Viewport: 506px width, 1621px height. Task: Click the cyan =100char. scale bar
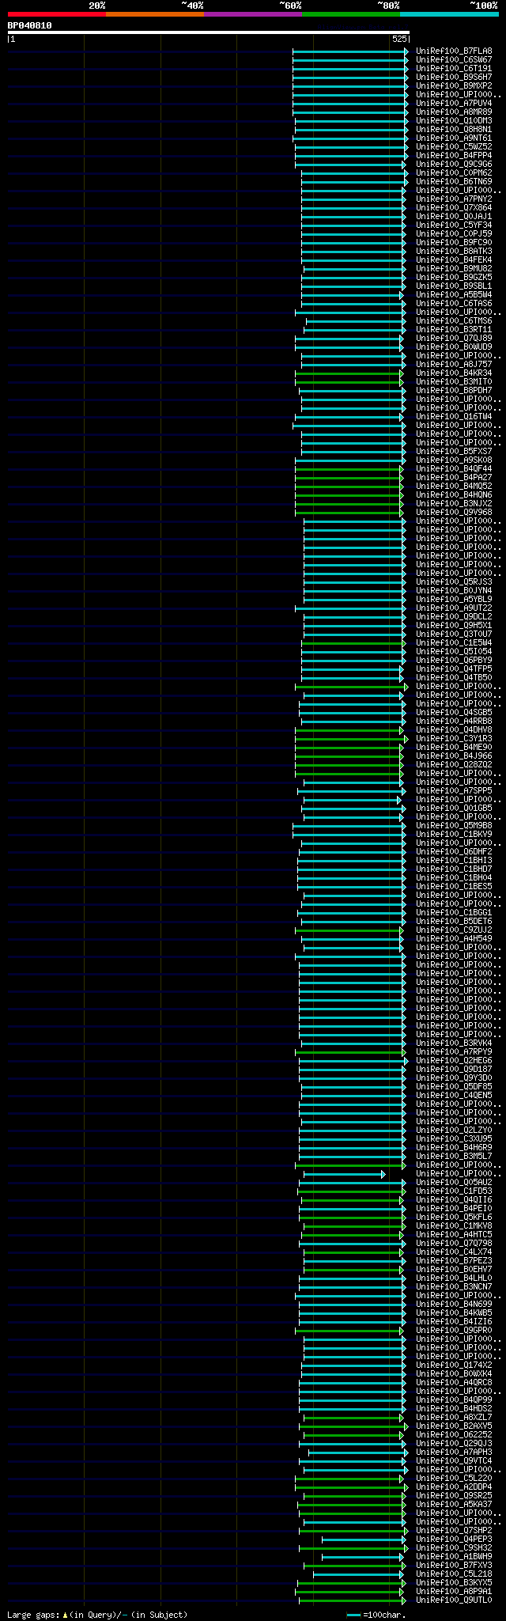point(353,1615)
